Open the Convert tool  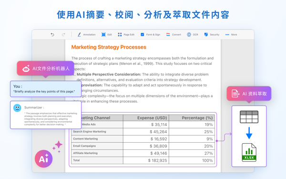click(x=174, y=34)
